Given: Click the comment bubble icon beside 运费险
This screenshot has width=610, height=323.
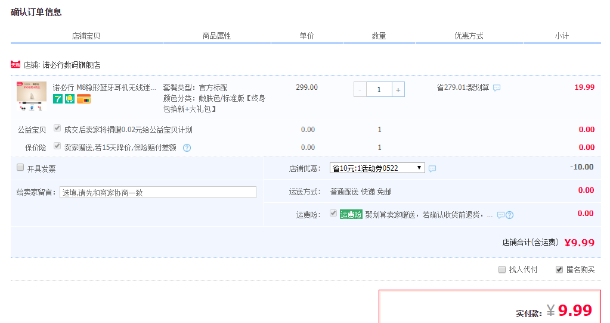Looking at the screenshot, I should coord(501,215).
